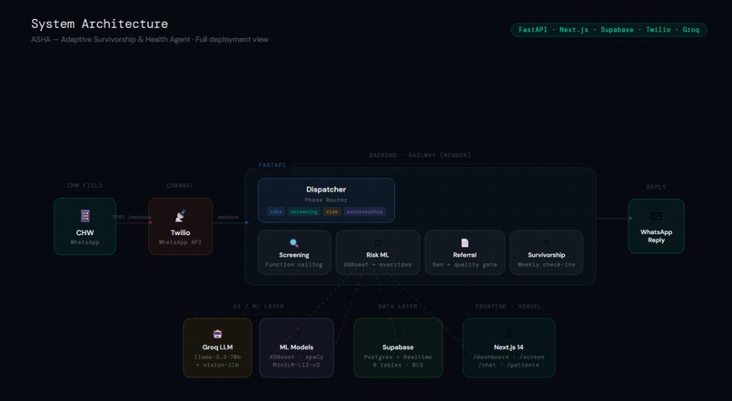Click 'Groq' in the top-right tech stack pill
The width and height of the screenshot is (732, 401).
point(691,30)
